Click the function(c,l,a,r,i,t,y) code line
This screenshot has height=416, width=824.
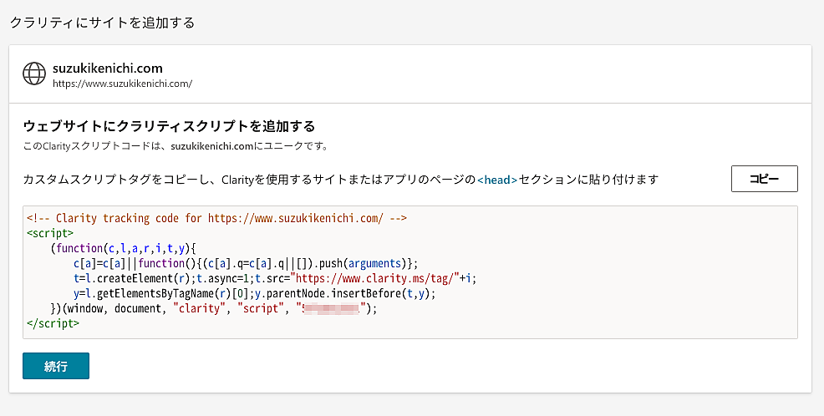[123, 248]
